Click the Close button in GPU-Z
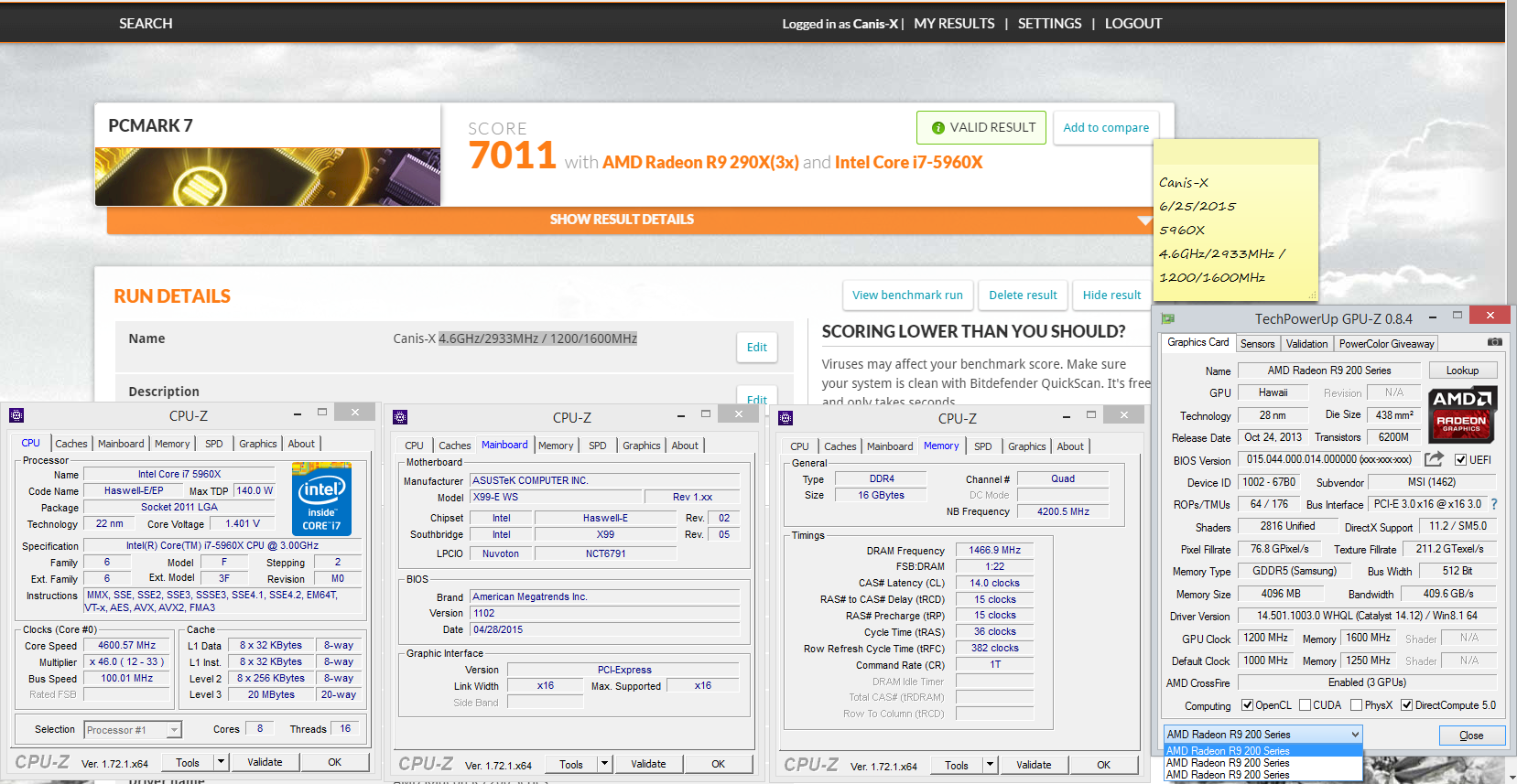The height and width of the screenshot is (784, 1517). 1471,736
